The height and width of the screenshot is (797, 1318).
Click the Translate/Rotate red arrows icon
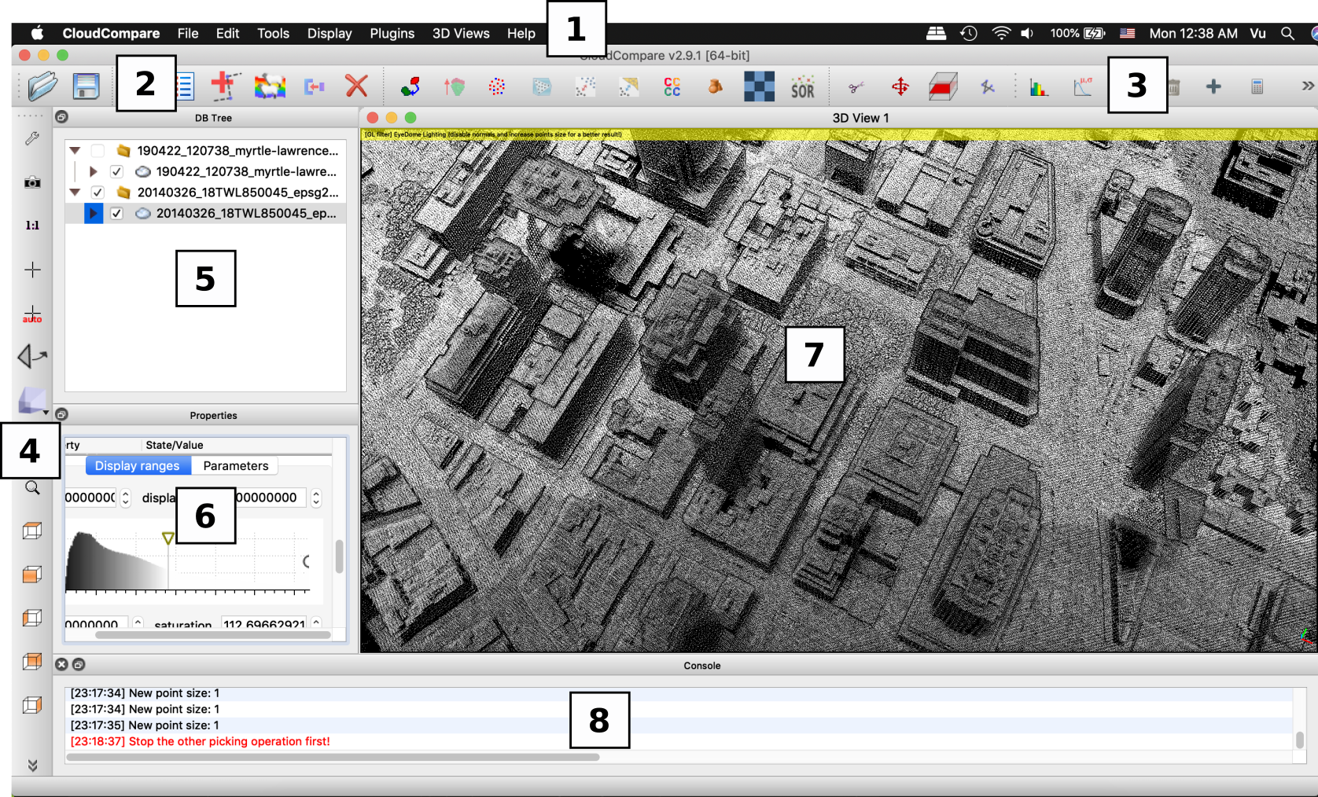click(x=900, y=86)
